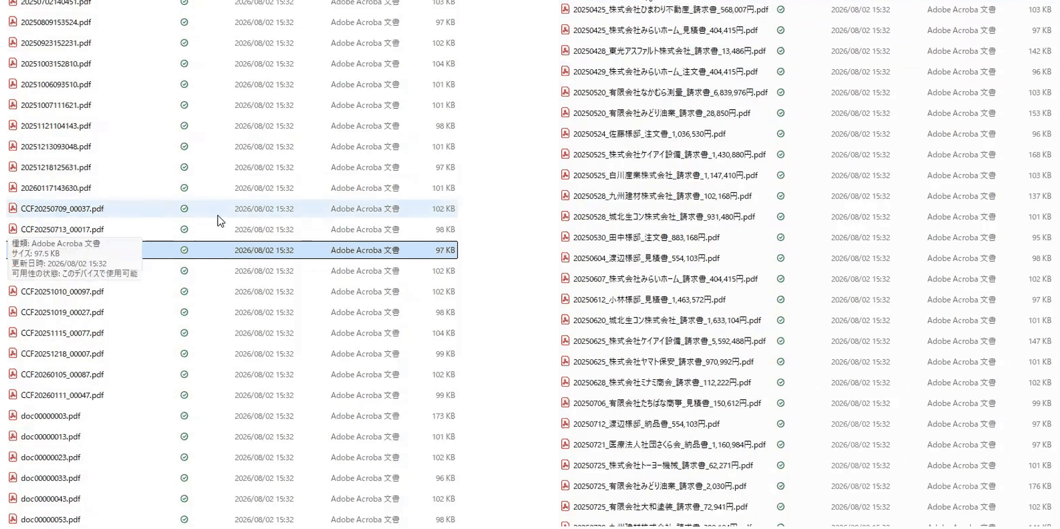Click the PDF icon beside doc00000003.pdf
This screenshot has width=1060, height=529.
pos(12,415)
